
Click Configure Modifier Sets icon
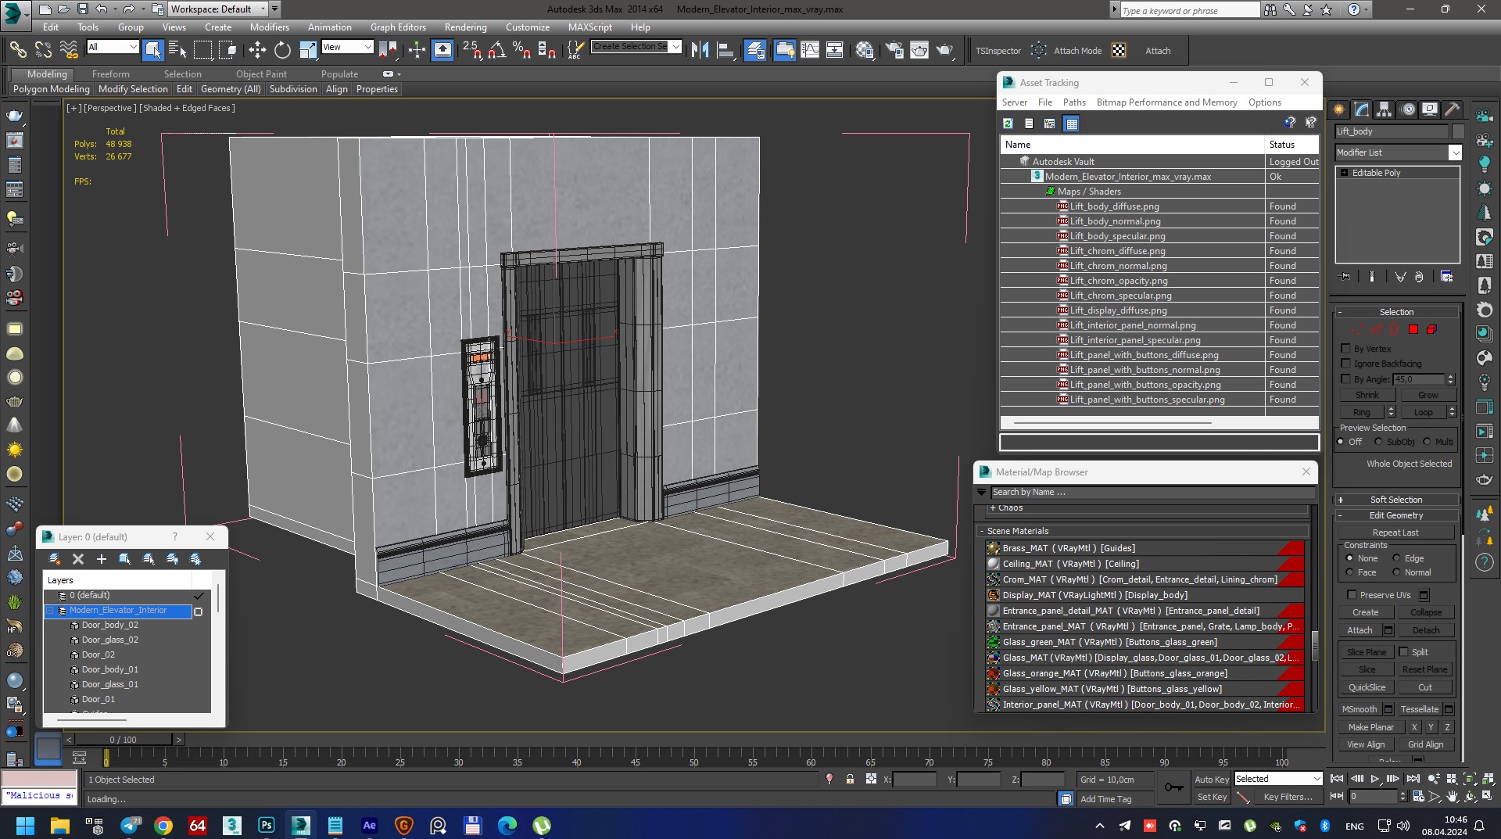[x=1446, y=276]
